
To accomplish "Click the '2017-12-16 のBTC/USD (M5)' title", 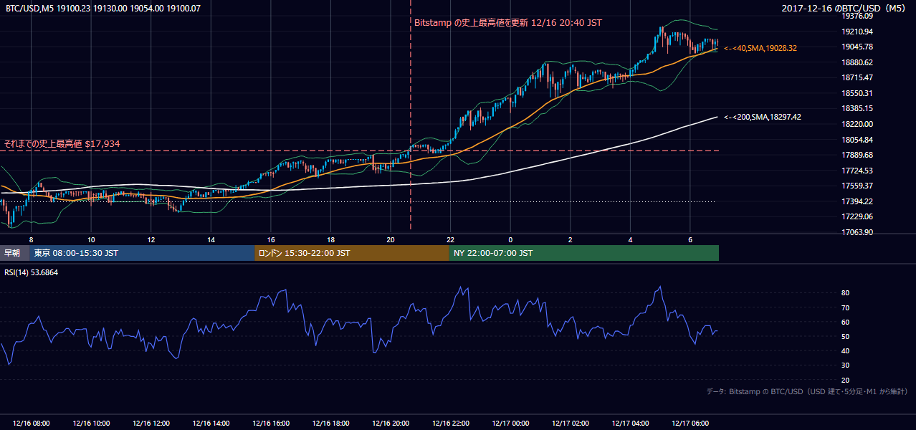I will pos(845,9).
